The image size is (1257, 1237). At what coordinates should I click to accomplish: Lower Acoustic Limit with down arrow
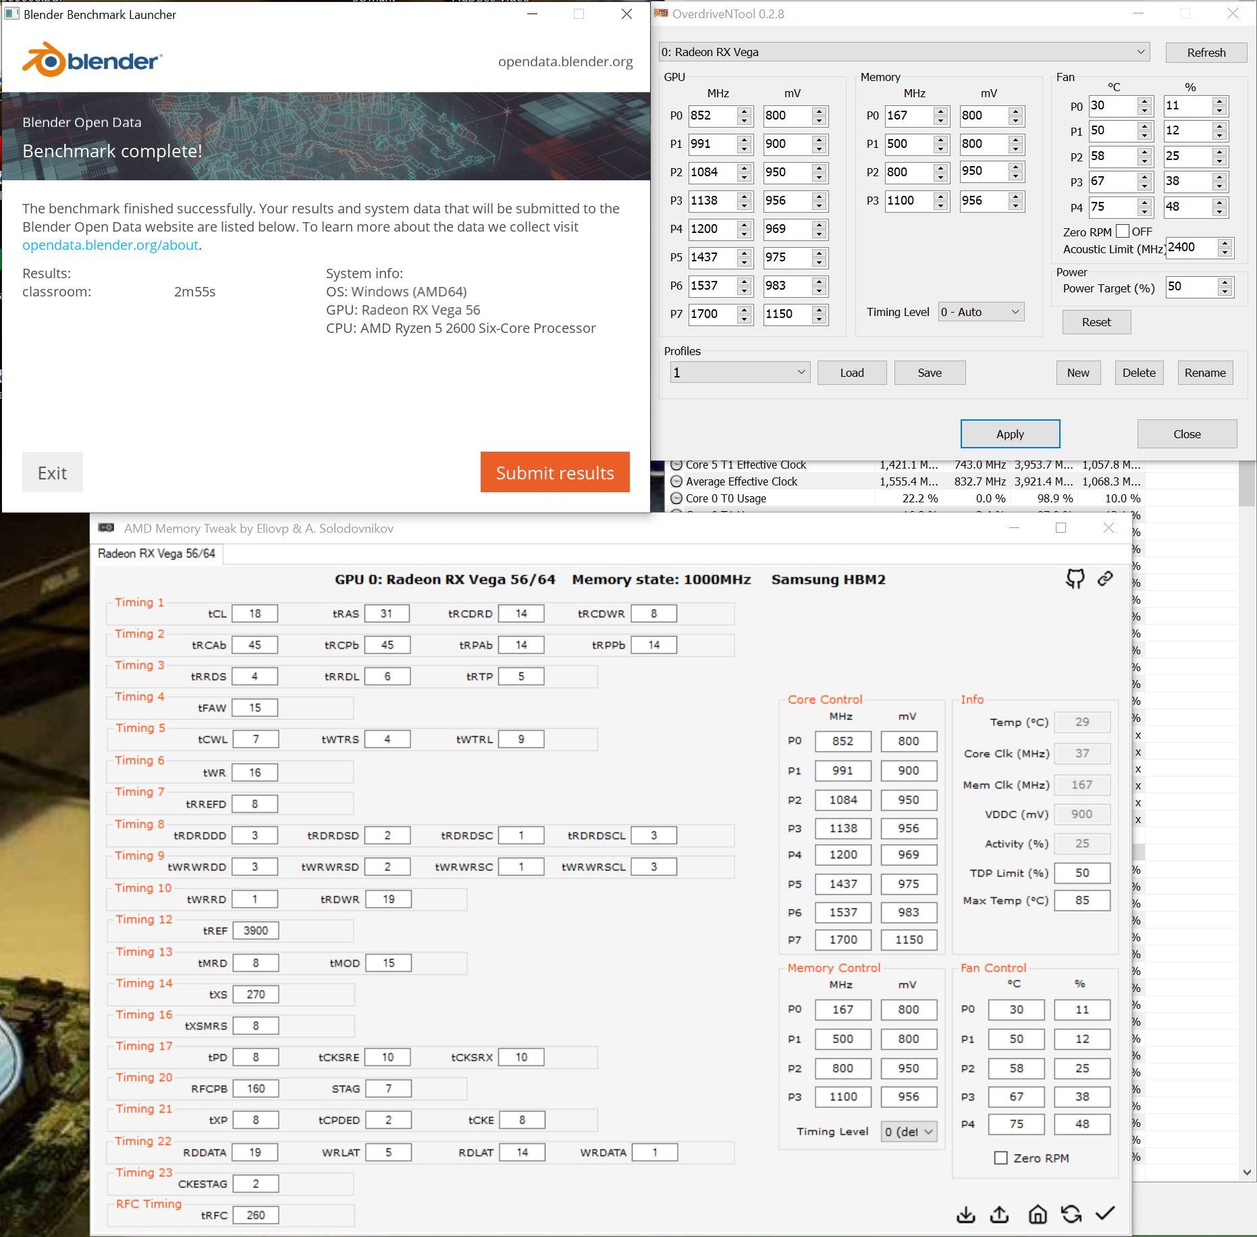point(1225,253)
